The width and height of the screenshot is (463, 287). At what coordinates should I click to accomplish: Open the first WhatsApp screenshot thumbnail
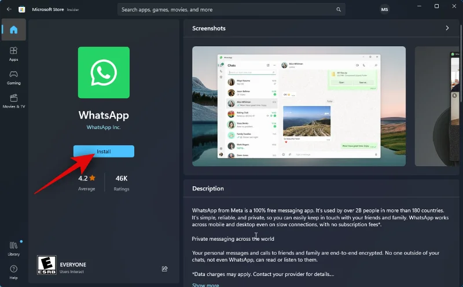pyautogui.click(x=299, y=106)
